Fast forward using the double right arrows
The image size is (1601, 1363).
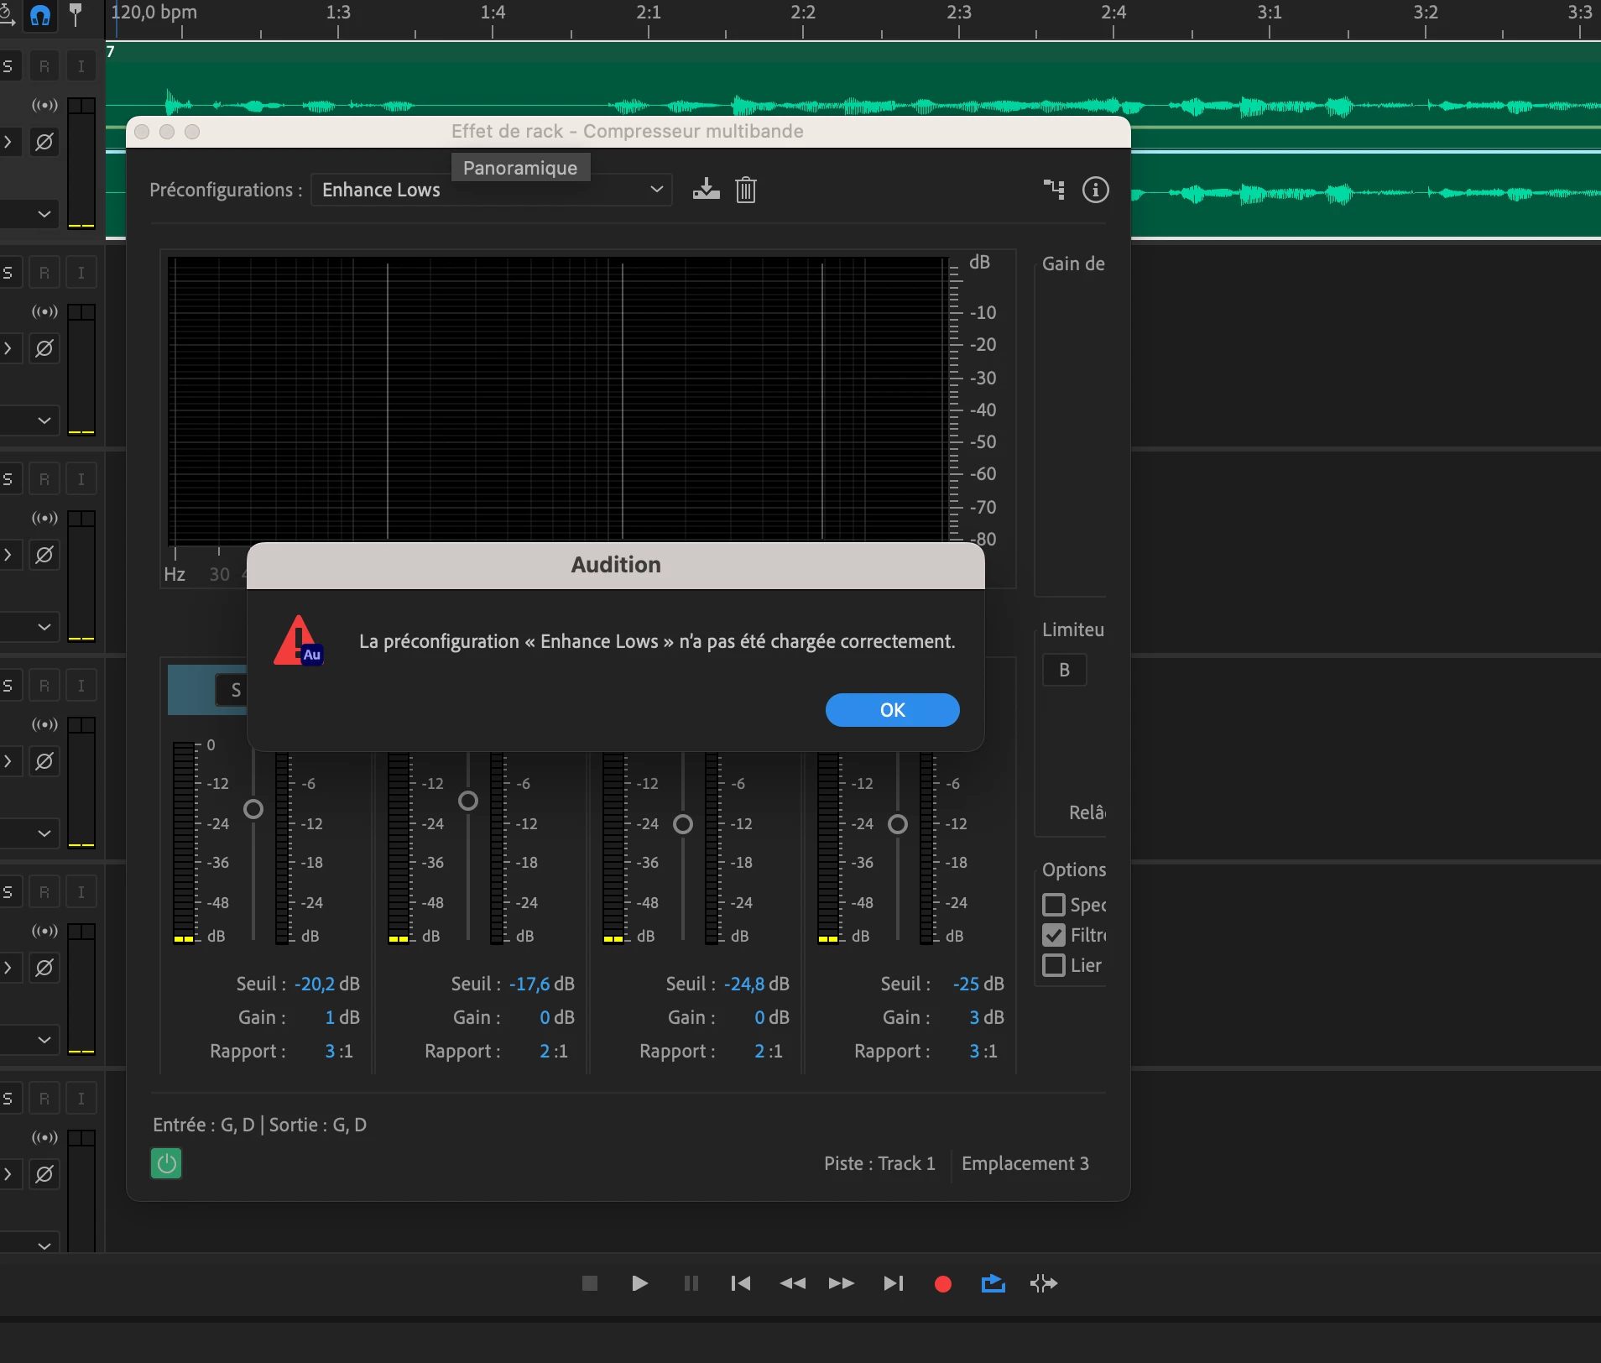(x=842, y=1283)
